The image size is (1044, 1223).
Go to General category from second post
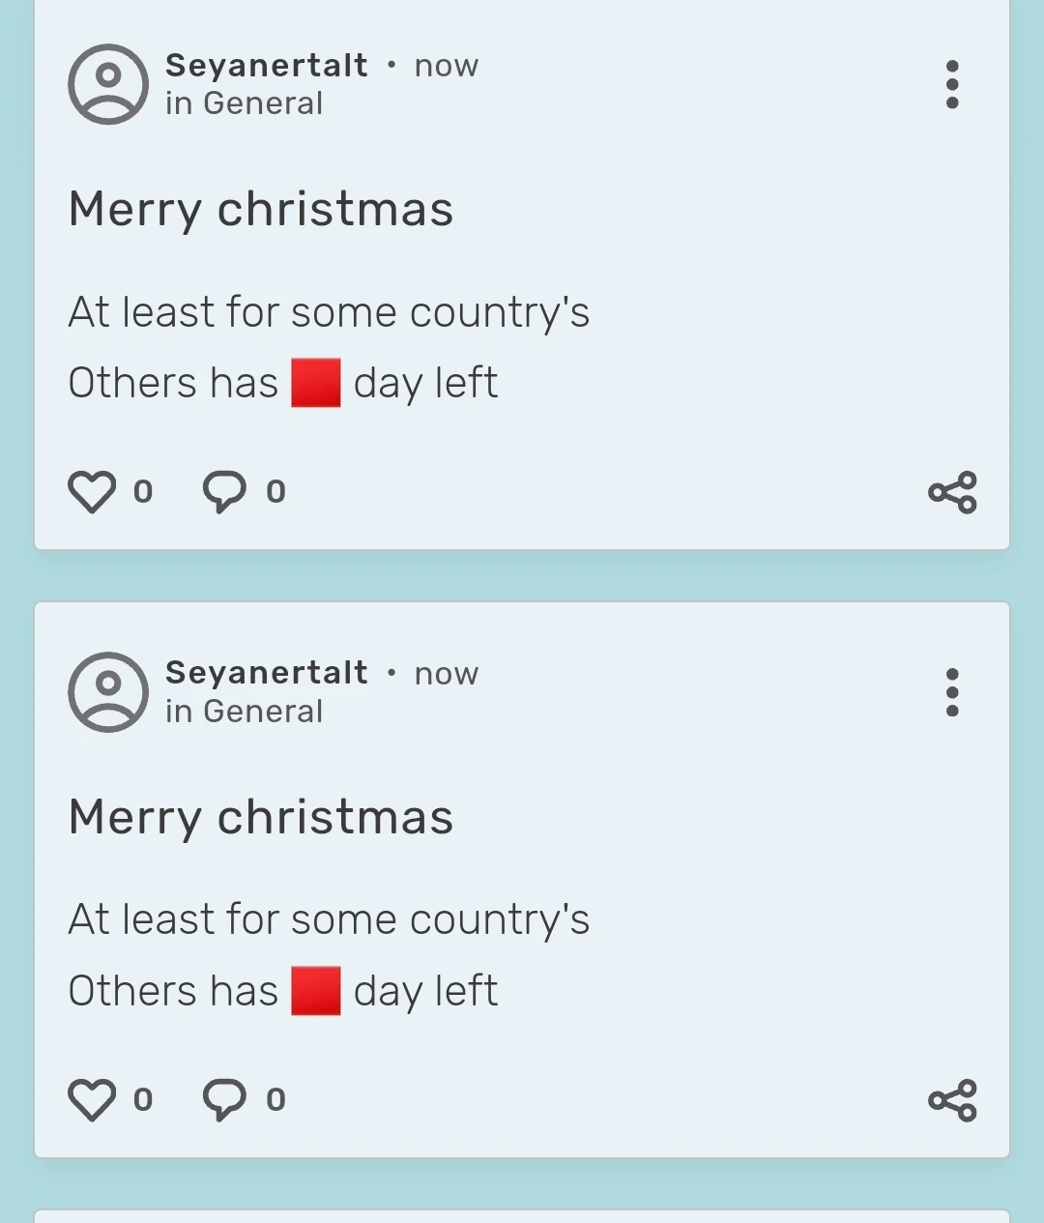tap(263, 712)
